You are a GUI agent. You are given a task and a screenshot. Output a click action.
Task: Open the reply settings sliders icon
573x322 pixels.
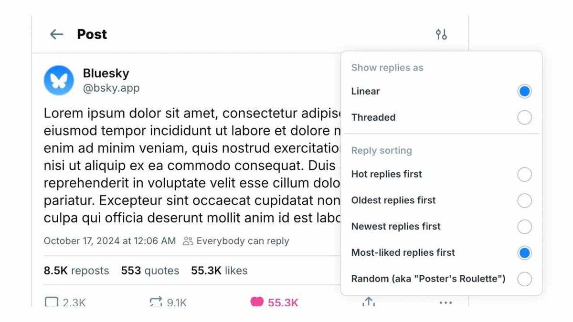441,34
